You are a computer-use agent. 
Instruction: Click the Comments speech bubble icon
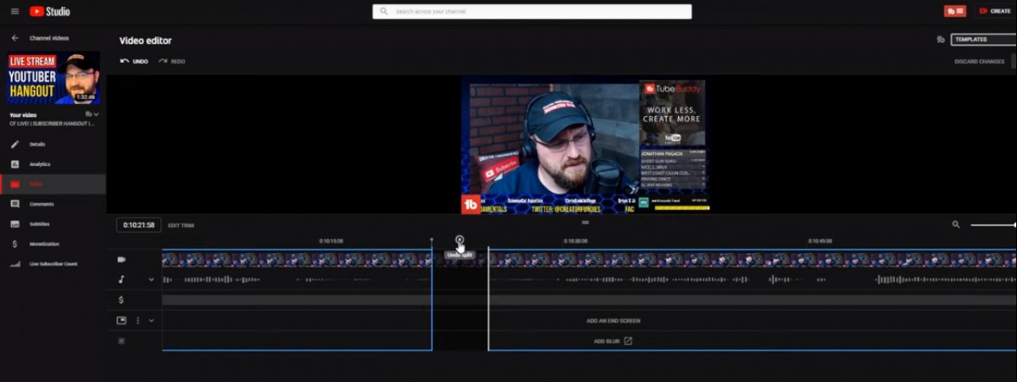coord(14,204)
